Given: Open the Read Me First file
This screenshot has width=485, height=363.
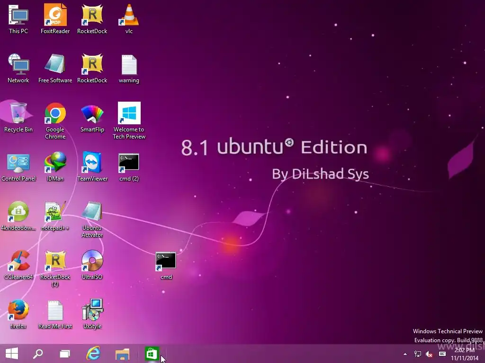Looking at the screenshot, I should click(x=55, y=314).
